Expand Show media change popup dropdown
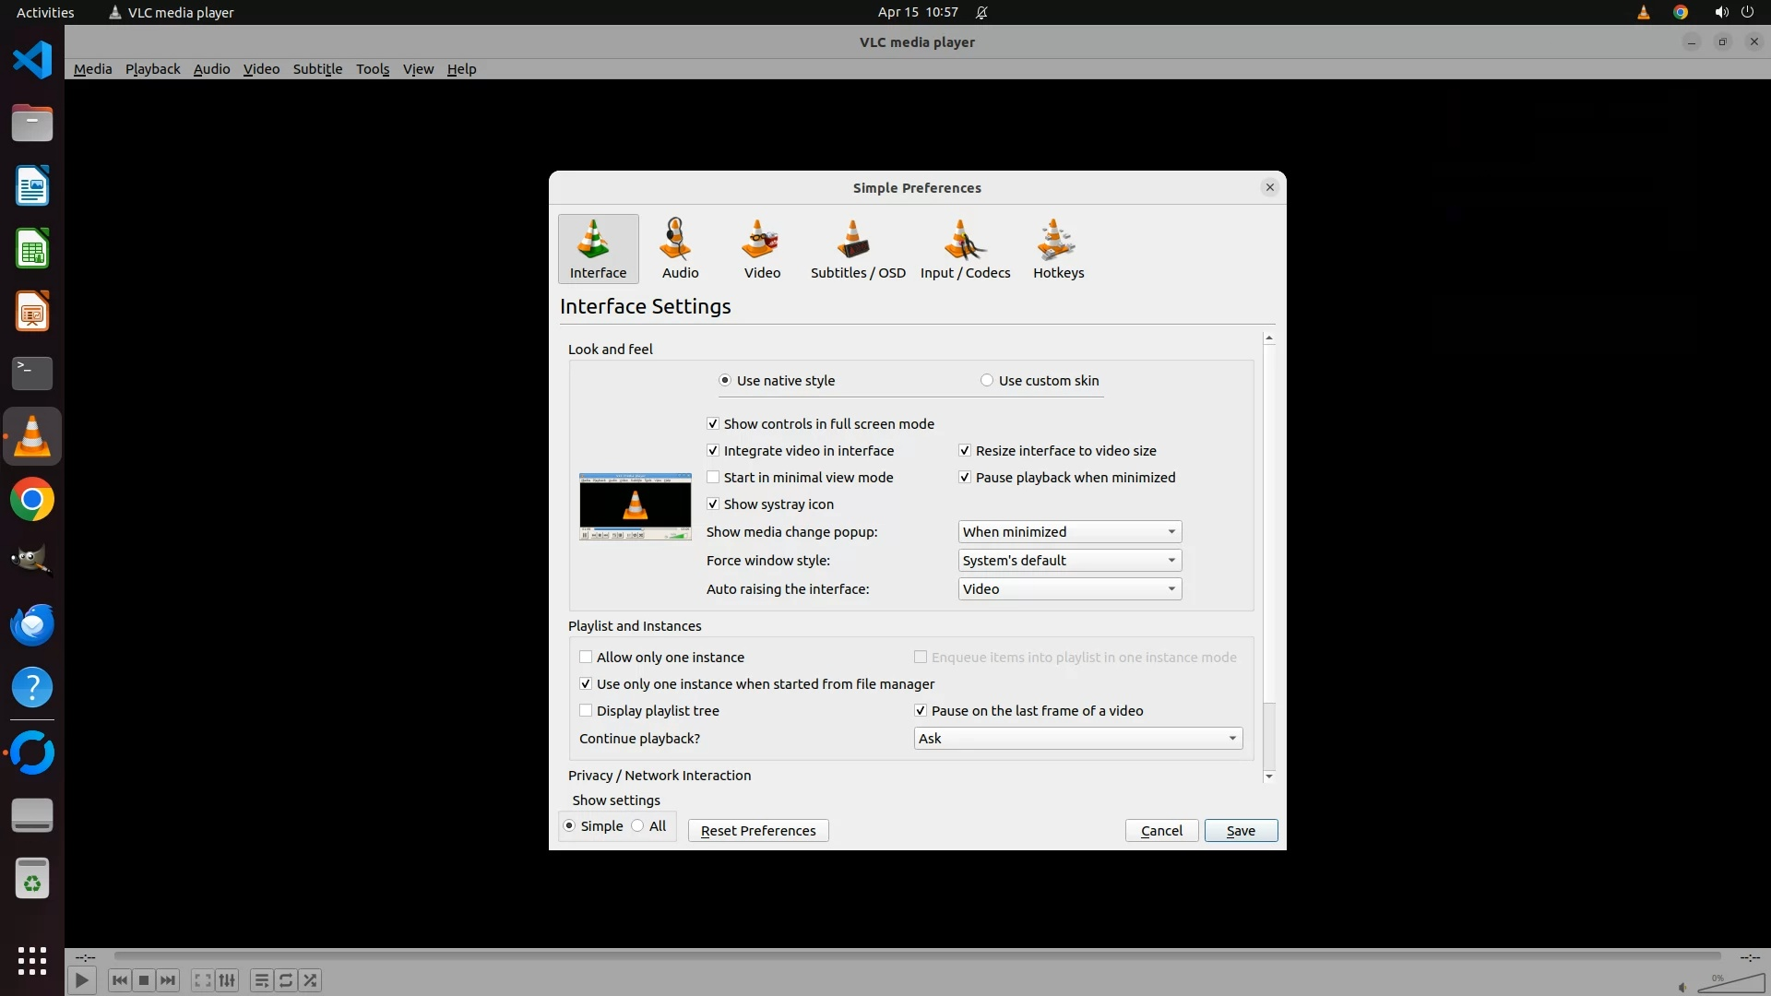The width and height of the screenshot is (1771, 996). point(1069,532)
